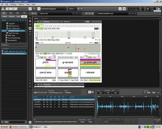Click the Tune value field showing 0.00
The image size is (162, 129).
click(101, 93)
